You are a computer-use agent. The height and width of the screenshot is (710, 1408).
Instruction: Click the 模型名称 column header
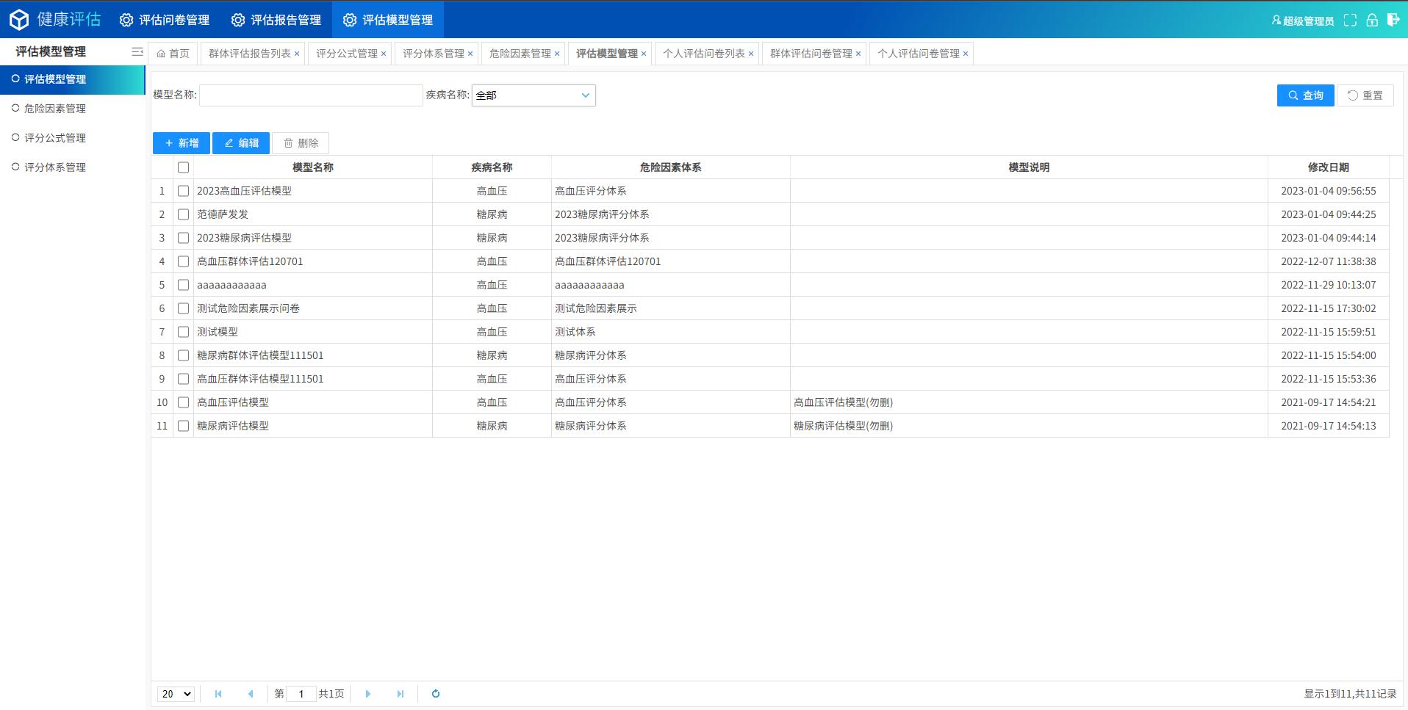tap(313, 167)
